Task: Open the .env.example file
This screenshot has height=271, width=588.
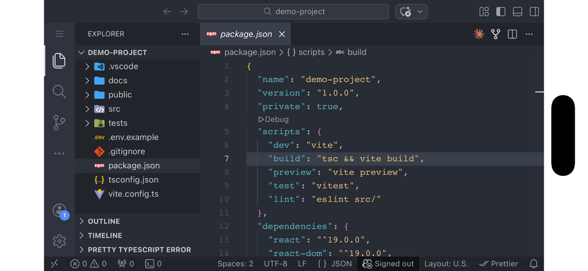Action: (x=137, y=138)
